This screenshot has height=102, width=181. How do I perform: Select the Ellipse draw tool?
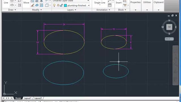coord(12,5)
